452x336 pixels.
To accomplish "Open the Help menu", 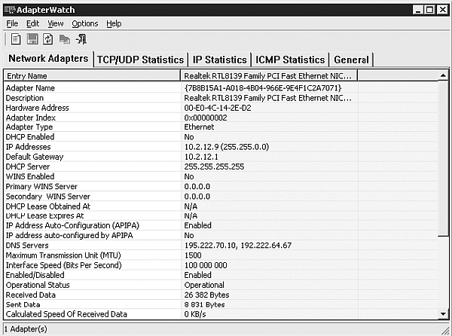I will [x=114, y=23].
